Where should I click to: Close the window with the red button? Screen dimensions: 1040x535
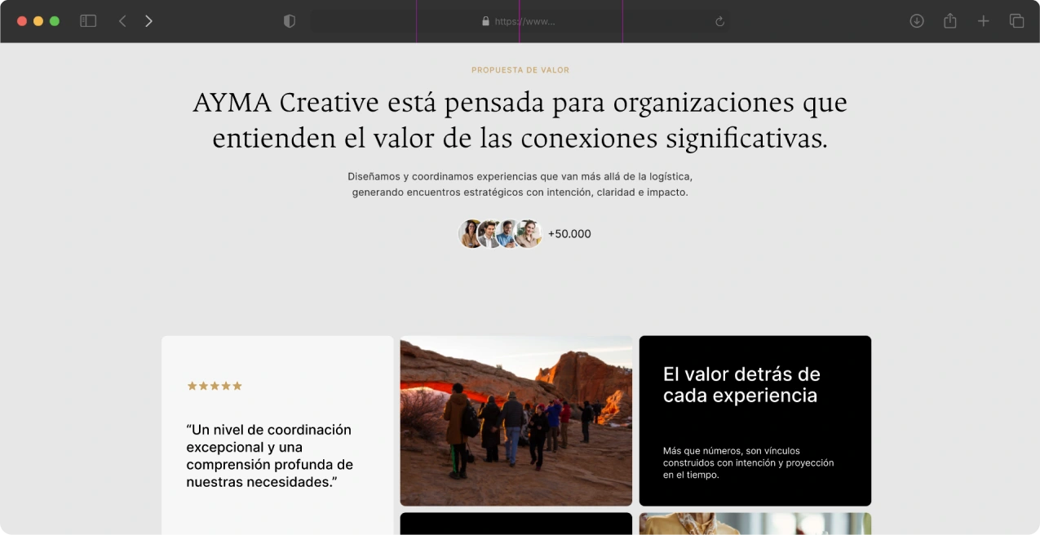click(22, 21)
